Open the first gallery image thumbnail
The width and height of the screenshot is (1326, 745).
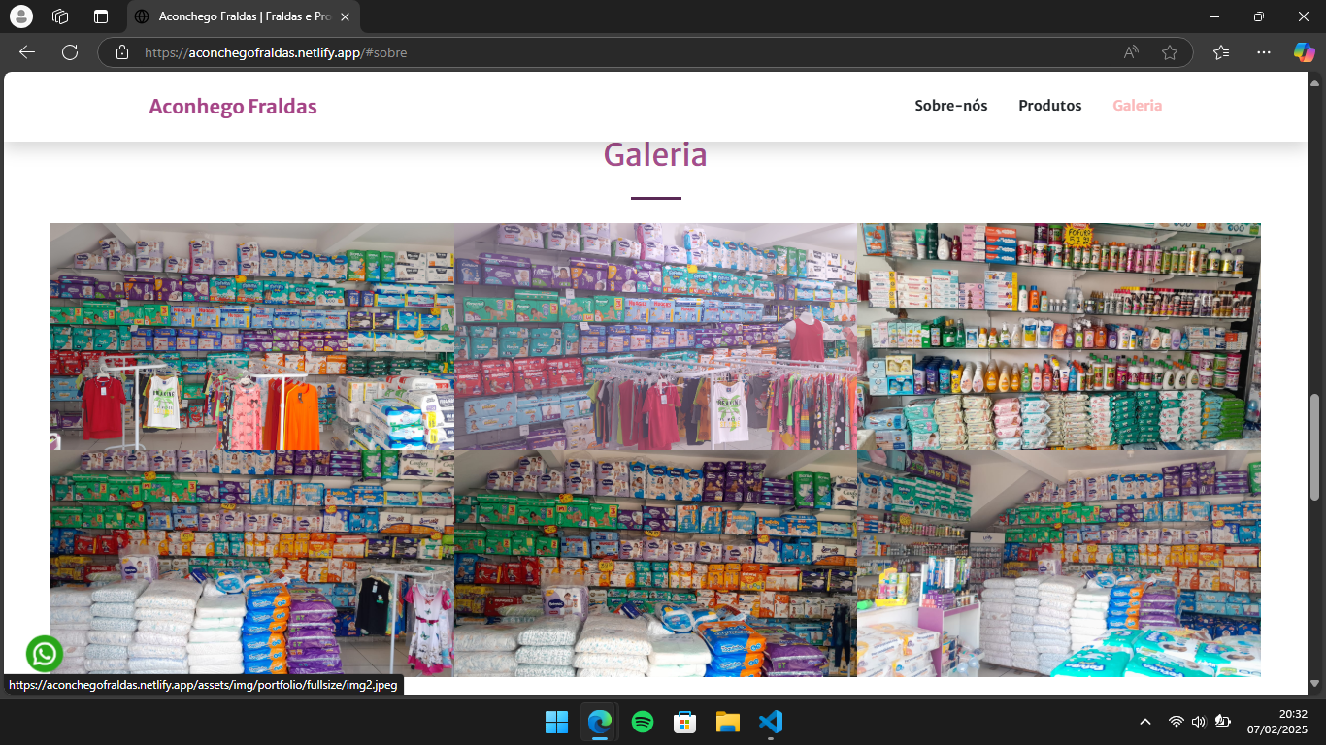click(x=251, y=336)
